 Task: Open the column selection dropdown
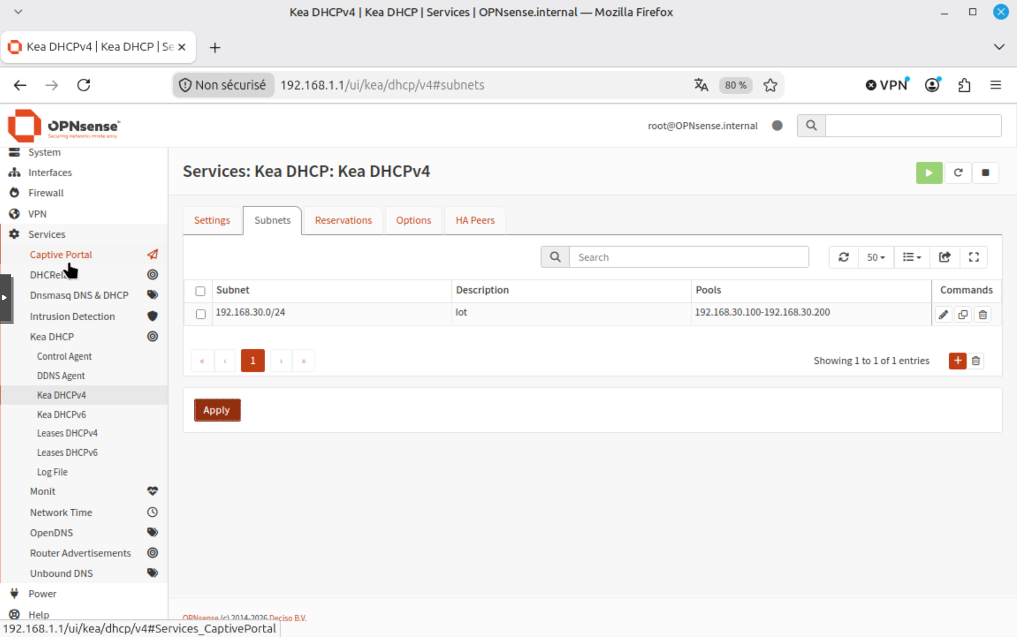click(x=912, y=257)
